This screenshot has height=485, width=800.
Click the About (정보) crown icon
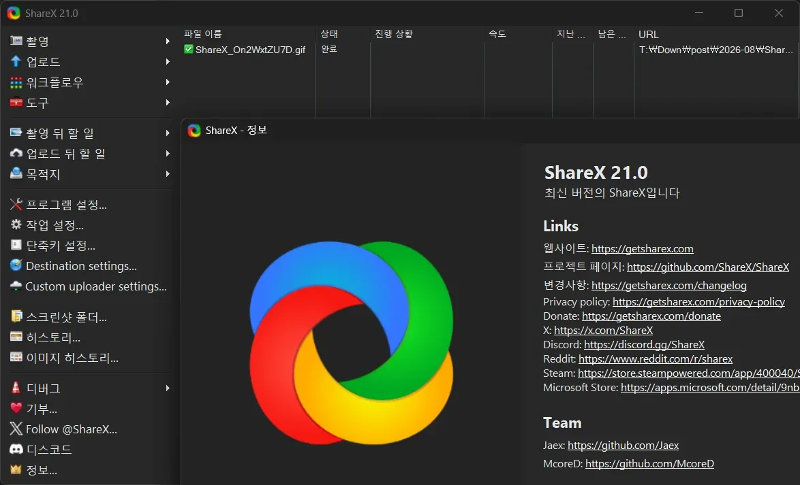16,469
